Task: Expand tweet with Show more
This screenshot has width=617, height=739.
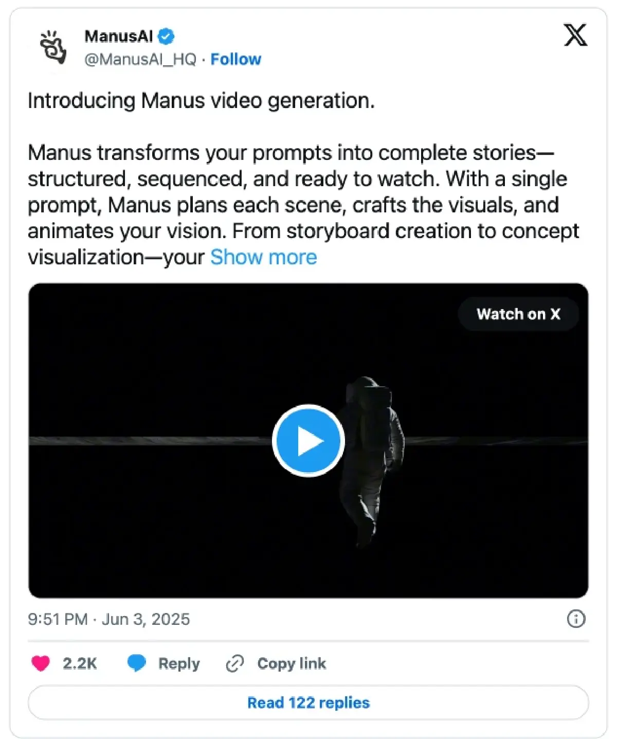Action: [263, 257]
